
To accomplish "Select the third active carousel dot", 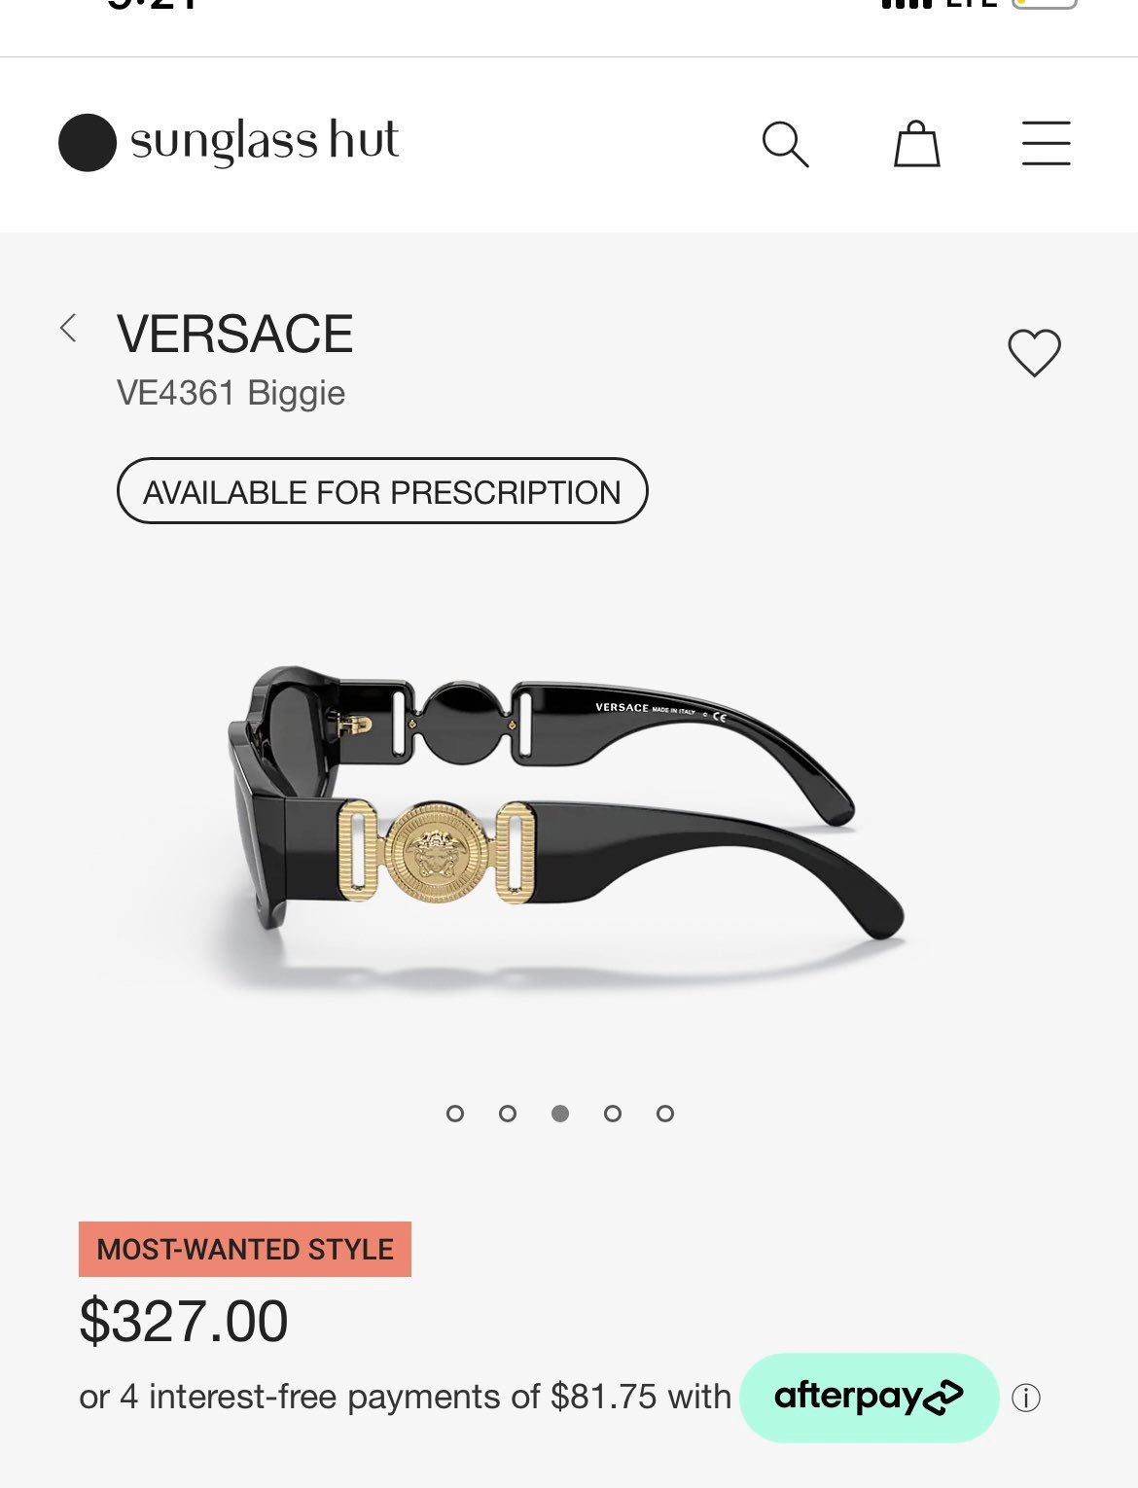I will pyautogui.click(x=559, y=1114).
